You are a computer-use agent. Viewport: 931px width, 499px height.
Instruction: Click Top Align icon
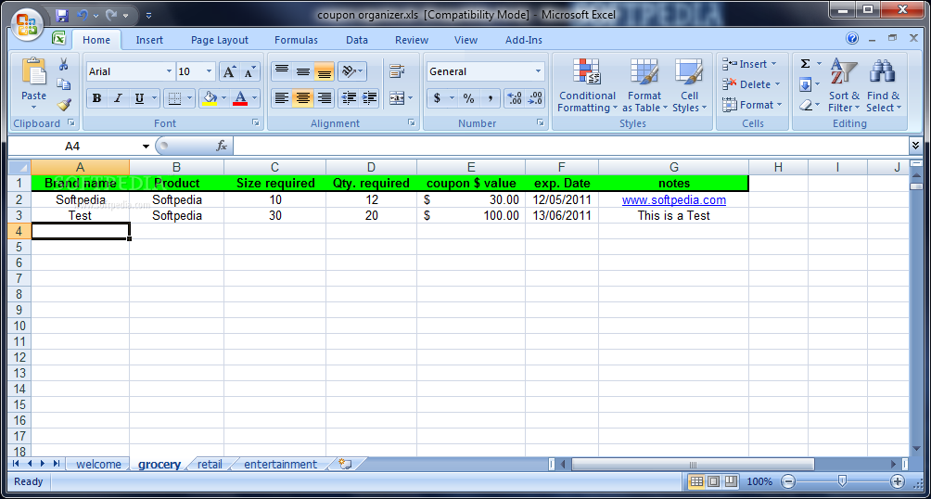point(282,71)
